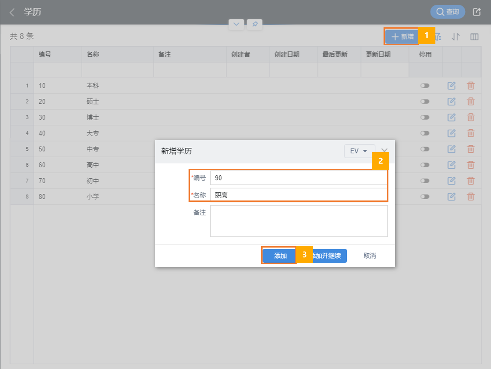Delete the 本科 row

471,85
